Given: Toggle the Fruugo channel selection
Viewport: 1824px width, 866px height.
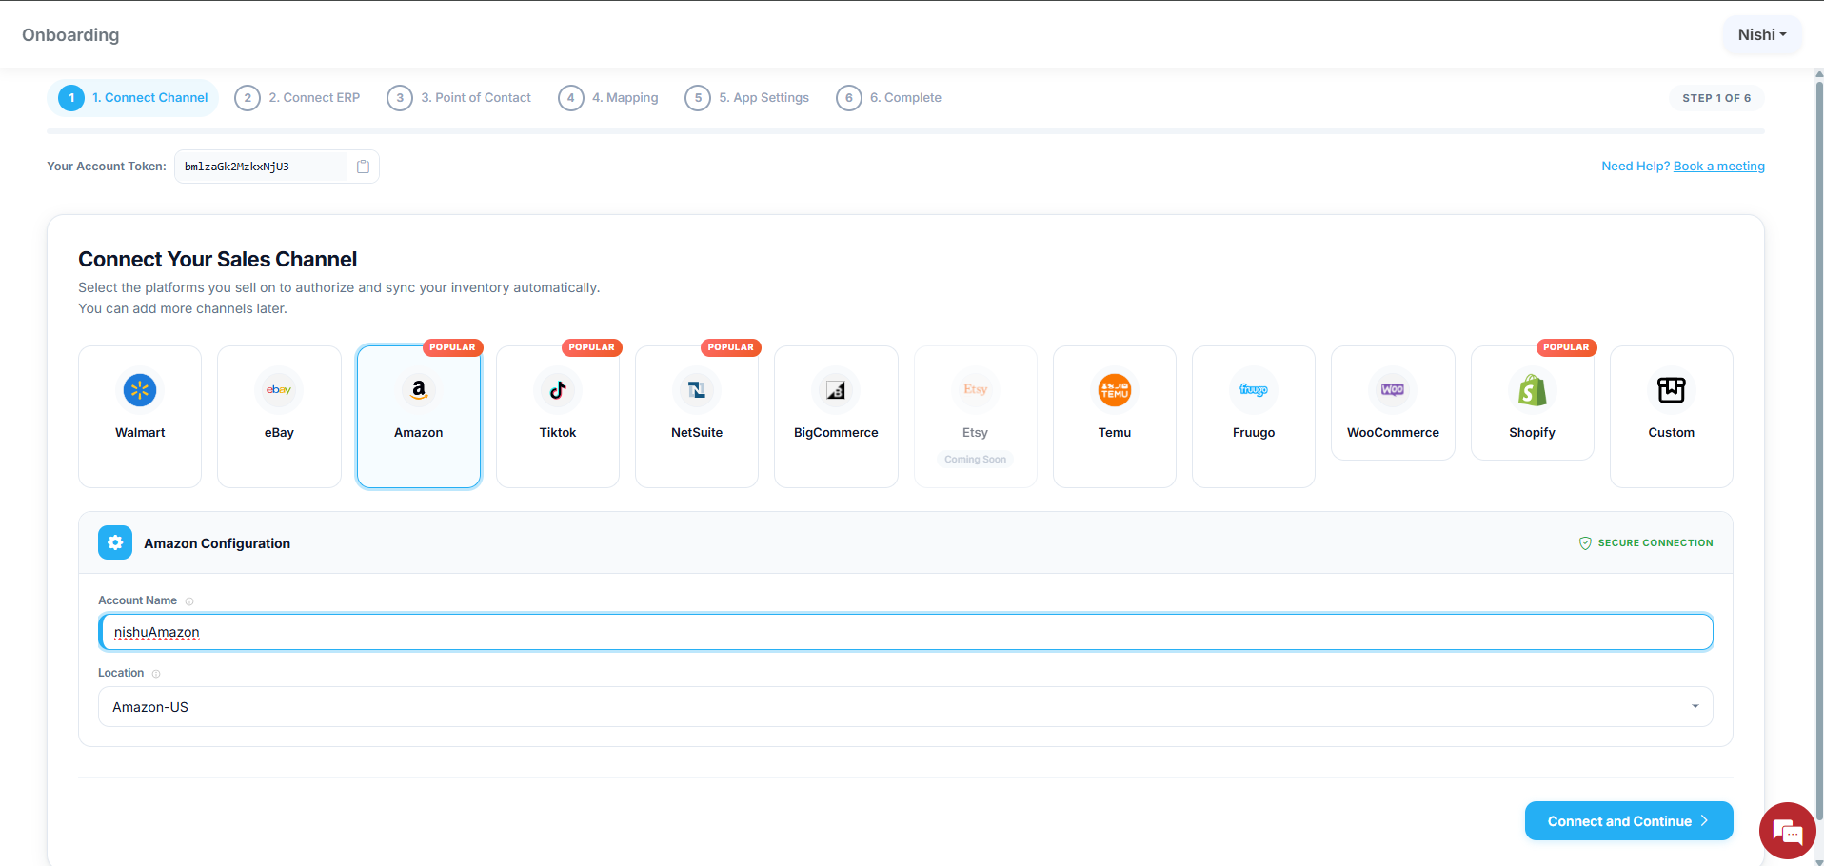Looking at the screenshot, I should (x=1253, y=416).
